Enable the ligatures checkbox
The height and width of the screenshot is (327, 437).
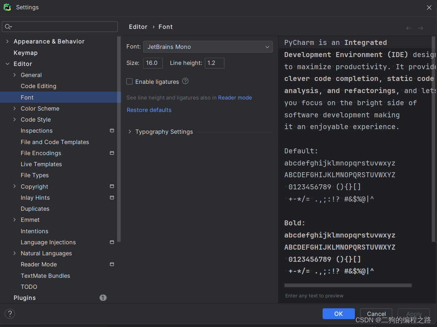(x=130, y=82)
